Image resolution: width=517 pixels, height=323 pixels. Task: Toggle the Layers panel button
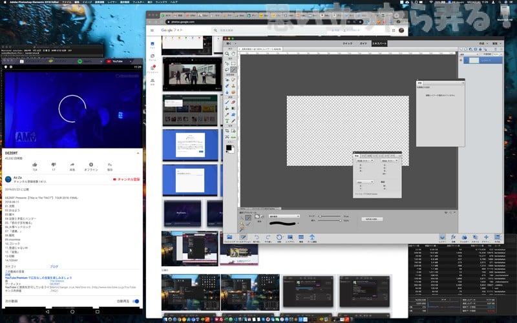443,238
